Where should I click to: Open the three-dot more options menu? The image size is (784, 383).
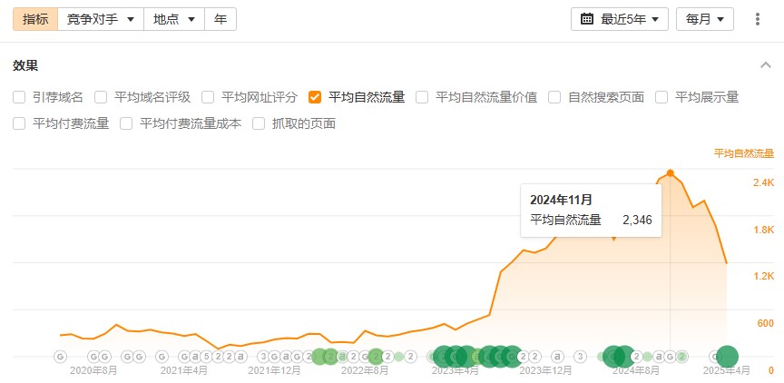click(758, 19)
